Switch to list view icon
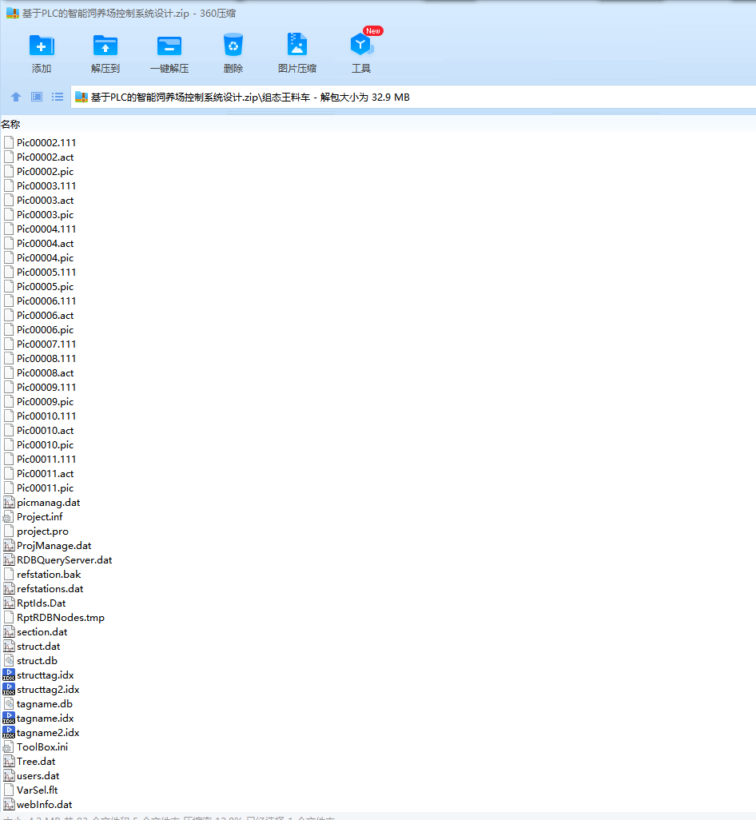756x820 pixels. pos(58,97)
